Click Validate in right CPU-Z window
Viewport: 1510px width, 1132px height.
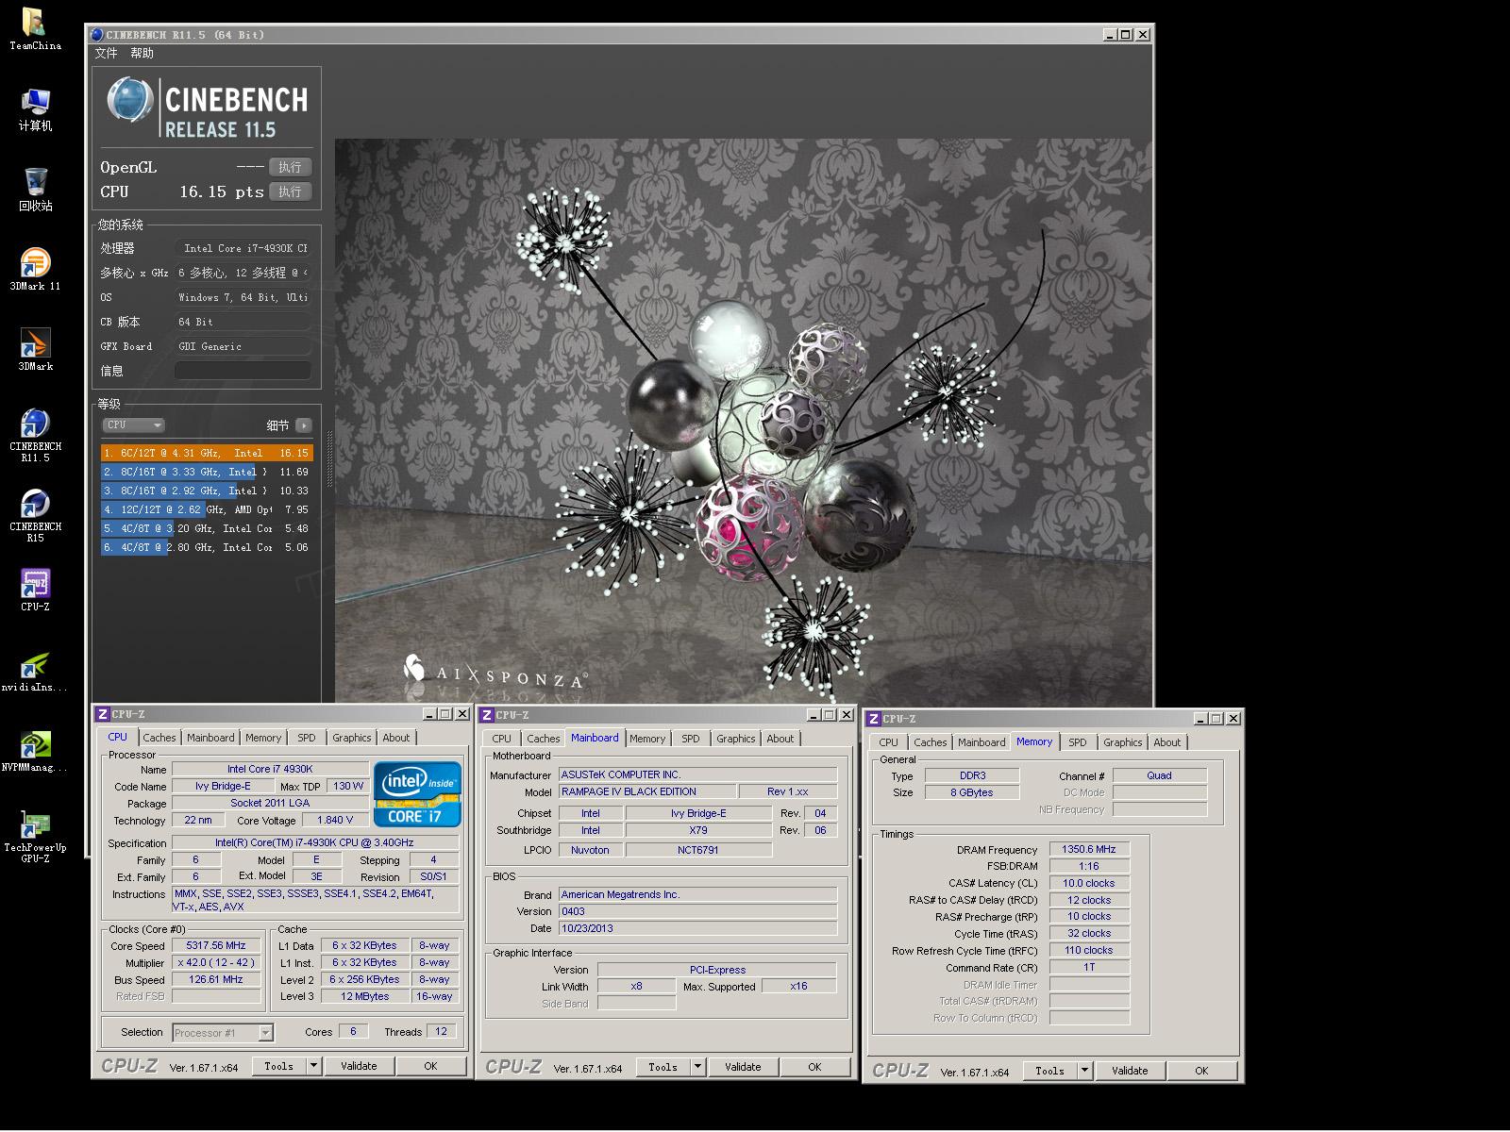1130,1071
